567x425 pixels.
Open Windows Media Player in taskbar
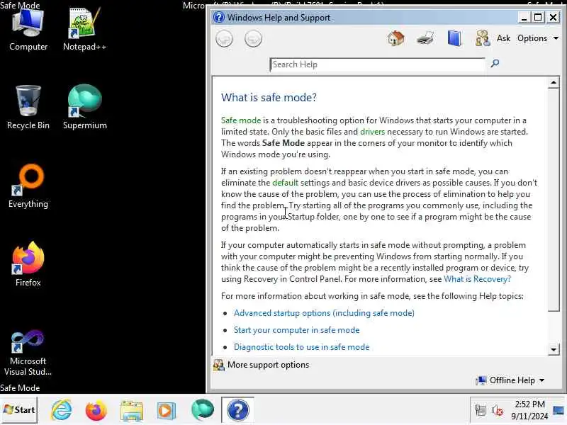pos(167,410)
